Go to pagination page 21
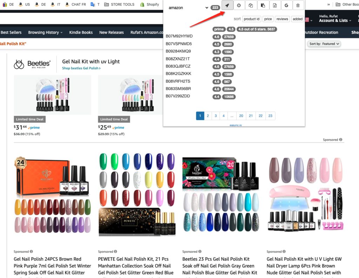Screen dimensions: 359x278 point(251,116)
